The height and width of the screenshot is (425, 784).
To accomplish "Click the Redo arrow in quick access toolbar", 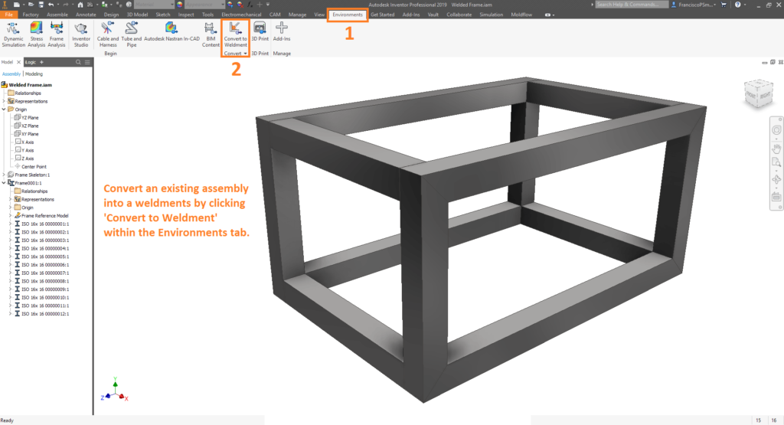I will pos(66,5).
